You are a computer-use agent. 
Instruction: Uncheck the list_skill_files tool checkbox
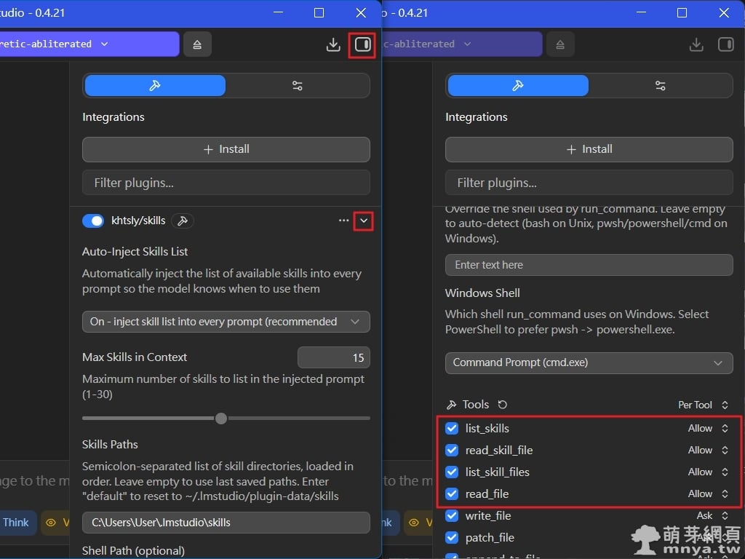click(x=452, y=472)
